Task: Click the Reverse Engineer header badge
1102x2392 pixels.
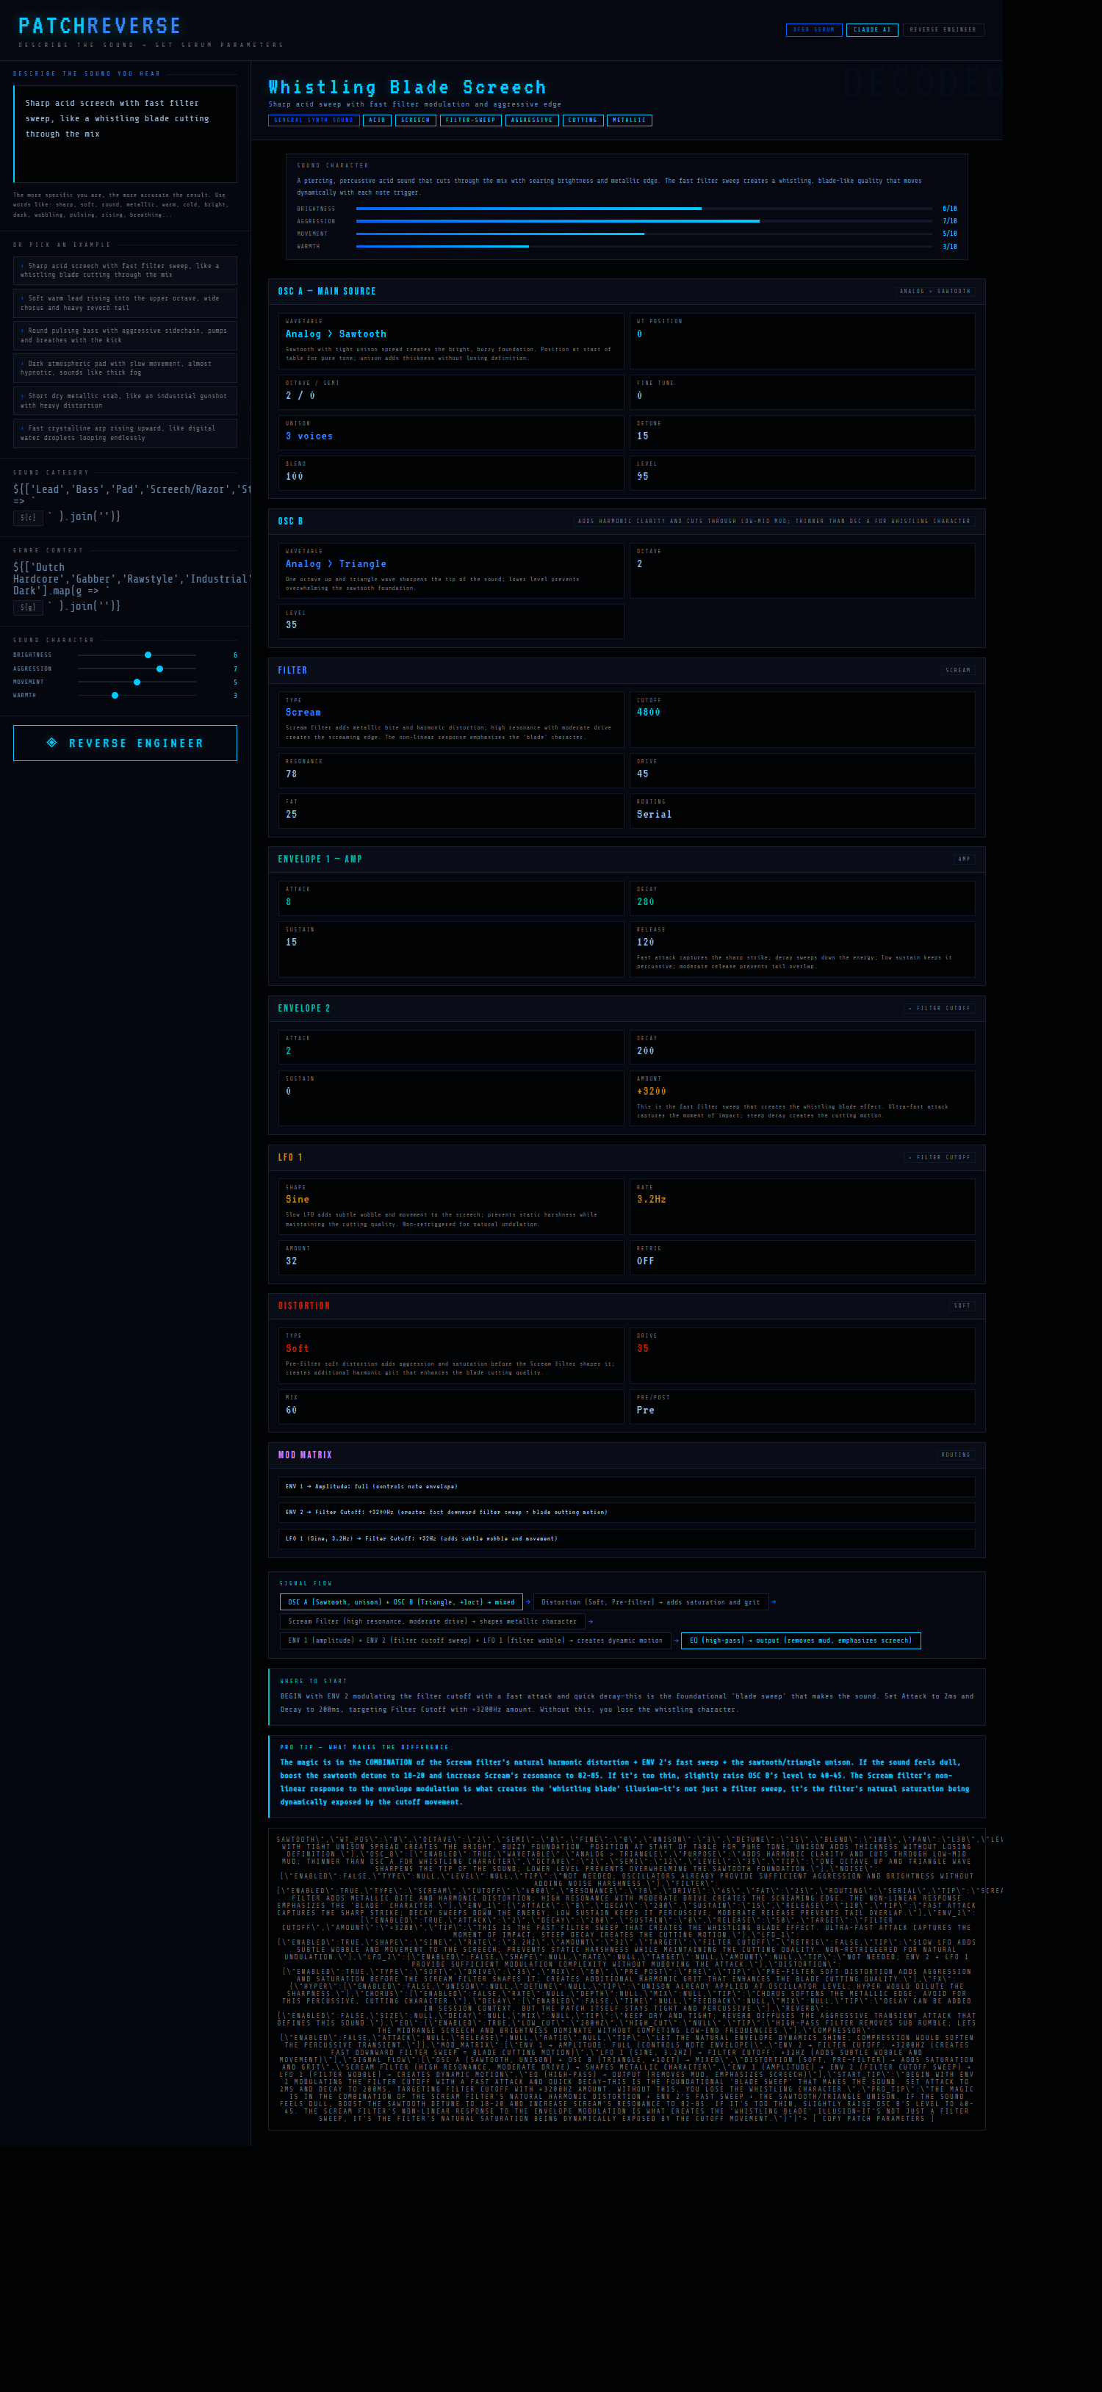Action: (x=943, y=29)
